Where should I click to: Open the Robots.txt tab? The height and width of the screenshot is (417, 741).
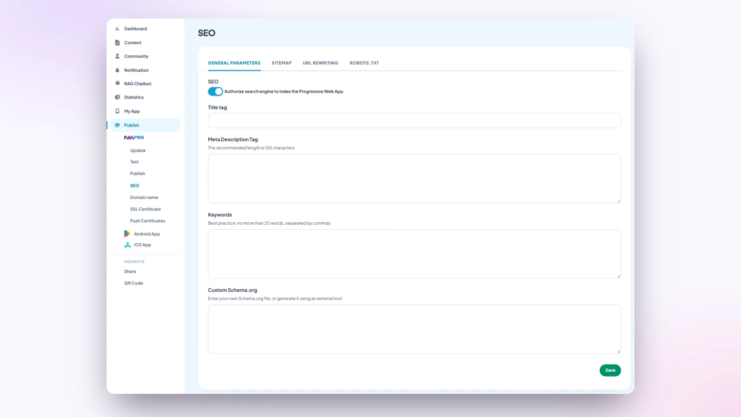pos(364,63)
